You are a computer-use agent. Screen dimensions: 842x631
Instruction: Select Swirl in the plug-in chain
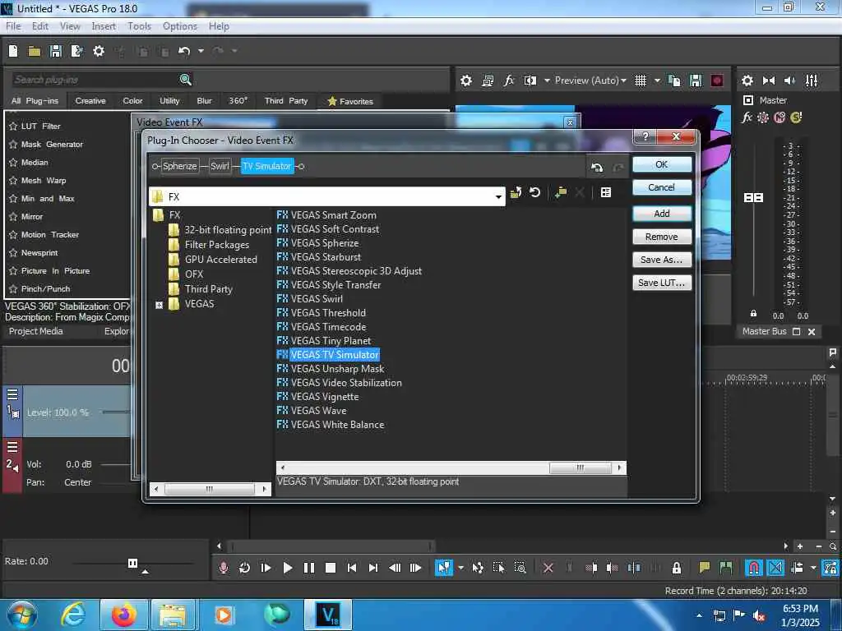tap(220, 166)
